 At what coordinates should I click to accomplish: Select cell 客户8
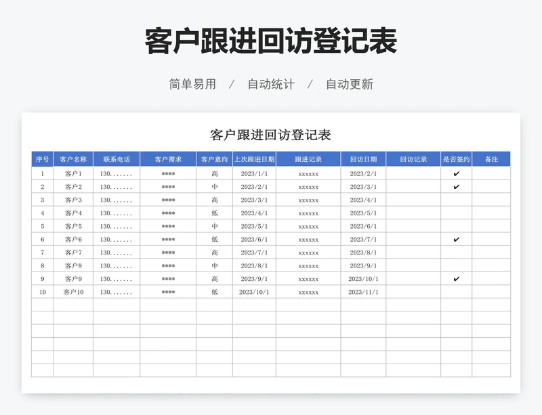pyautogui.click(x=73, y=265)
